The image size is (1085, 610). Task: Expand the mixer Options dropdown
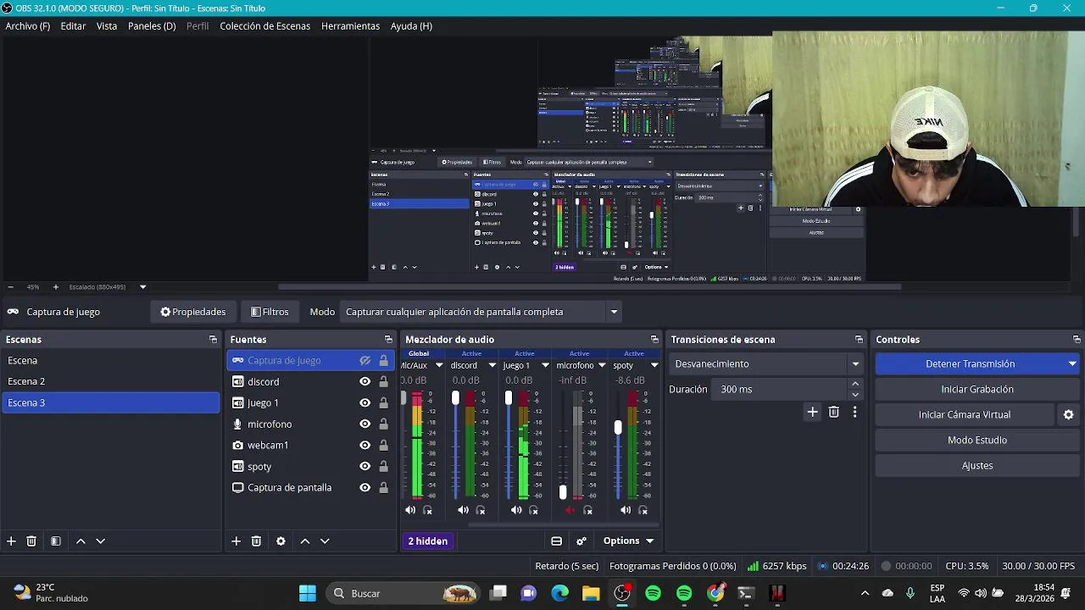pyautogui.click(x=628, y=541)
